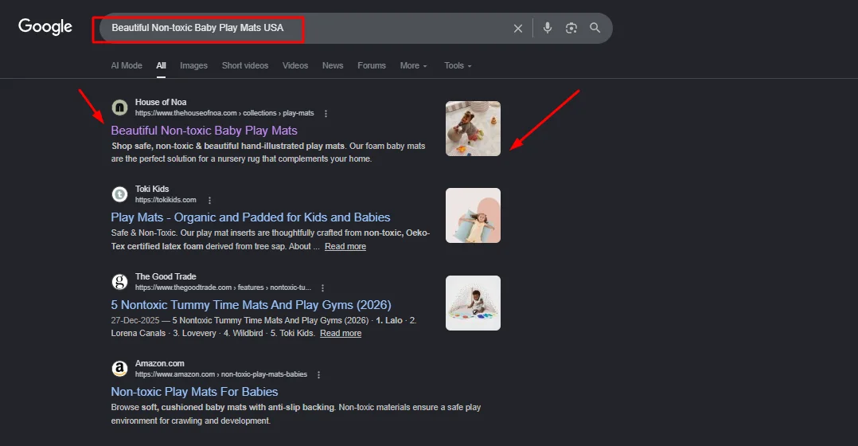This screenshot has height=446, width=858.
Task: Switch to the Short videos tab
Action: [245, 66]
